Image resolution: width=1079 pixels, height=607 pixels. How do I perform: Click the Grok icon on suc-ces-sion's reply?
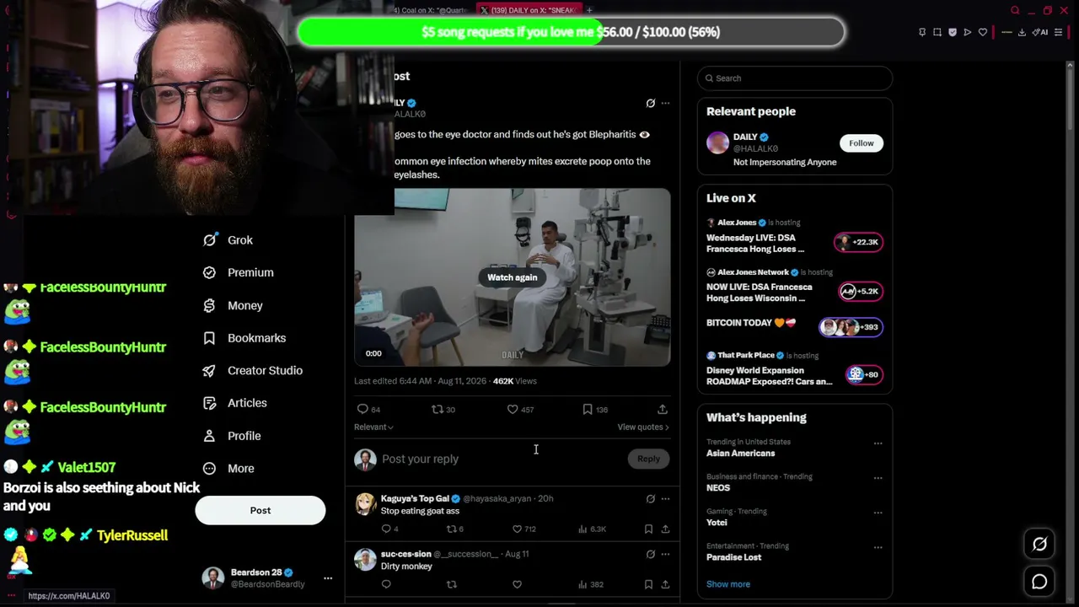point(650,555)
